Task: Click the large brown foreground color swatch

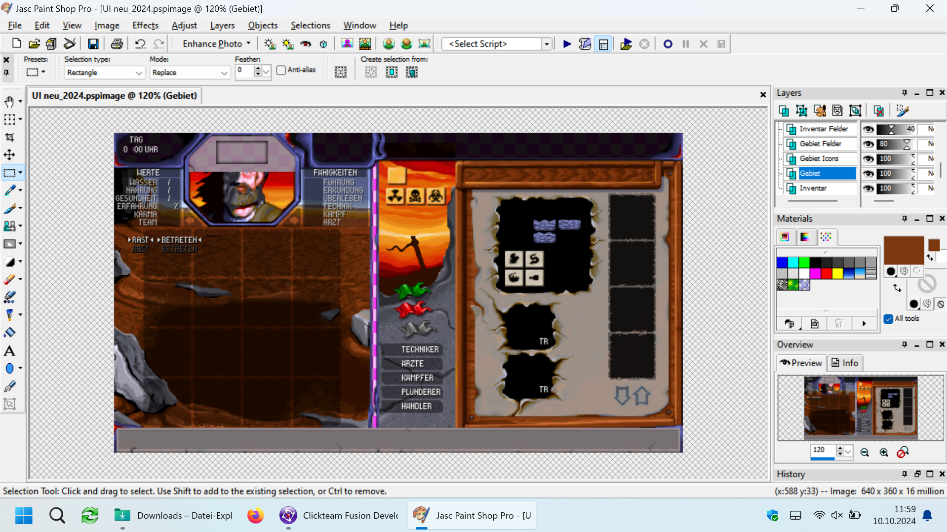Action: 903,250
